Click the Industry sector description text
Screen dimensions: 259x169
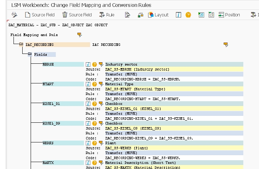coord(121,64)
